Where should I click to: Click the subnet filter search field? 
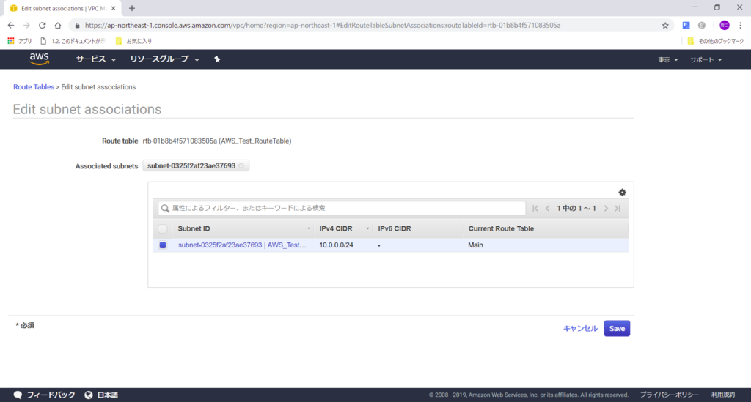pyautogui.click(x=342, y=209)
